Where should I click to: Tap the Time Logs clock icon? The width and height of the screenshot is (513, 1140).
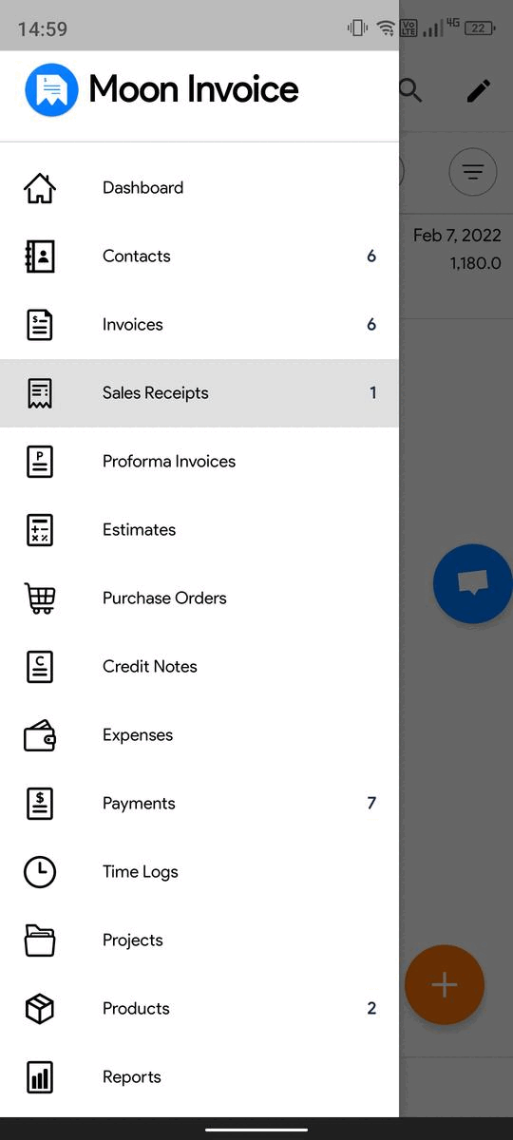tap(40, 872)
